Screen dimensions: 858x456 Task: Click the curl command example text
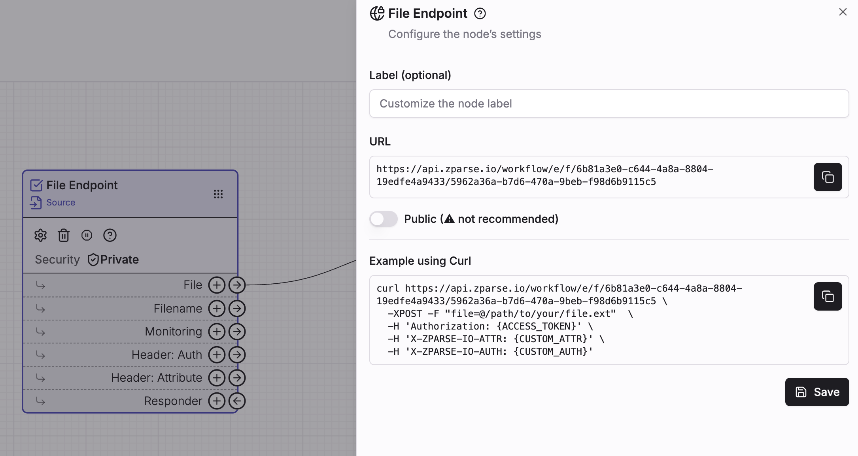point(559,320)
